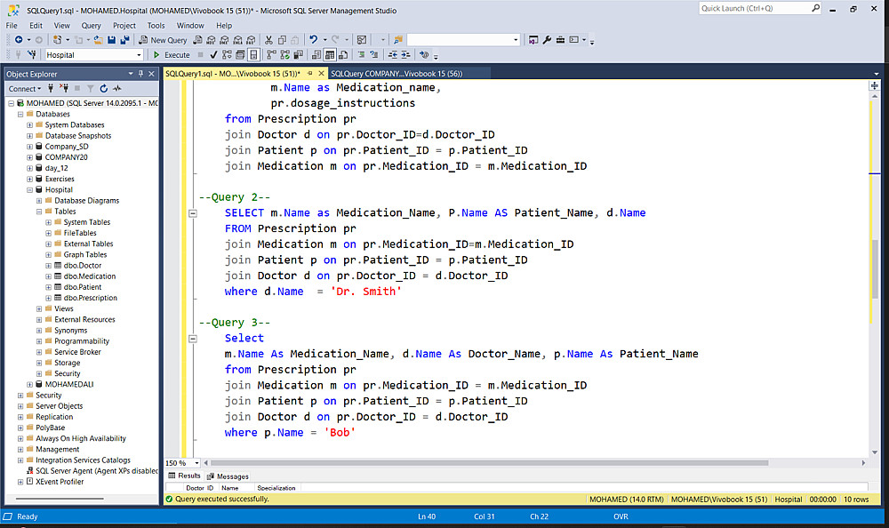889x528 pixels.
Task: Click the Open File folder icon
Action: coord(98,40)
